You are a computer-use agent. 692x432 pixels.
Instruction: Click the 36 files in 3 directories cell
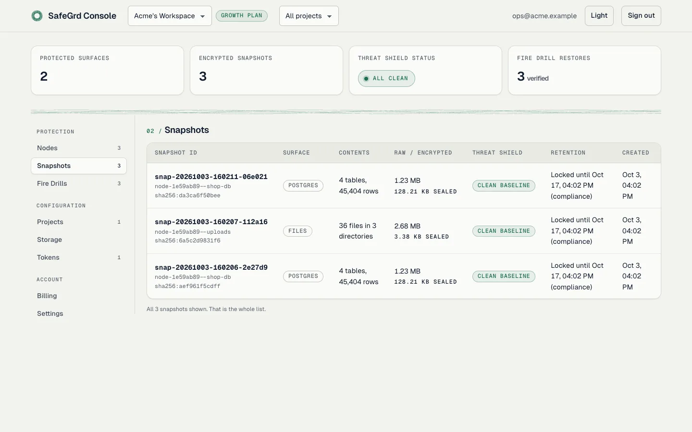click(x=358, y=231)
